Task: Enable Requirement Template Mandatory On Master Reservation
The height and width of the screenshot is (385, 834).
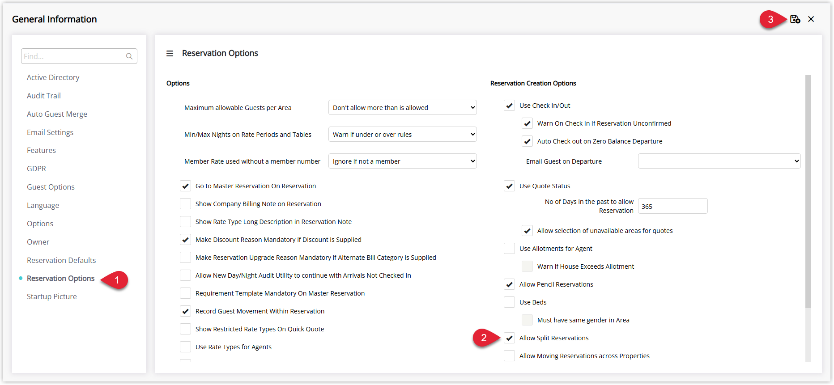Action: coord(186,293)
